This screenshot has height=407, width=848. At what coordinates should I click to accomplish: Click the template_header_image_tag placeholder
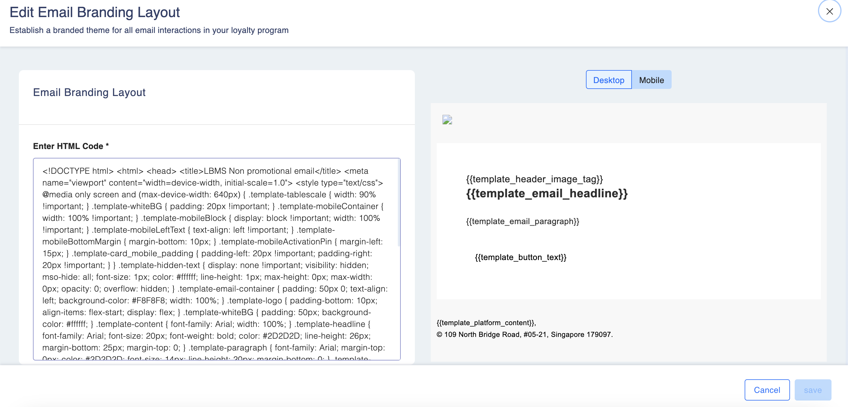pos(534,179)
